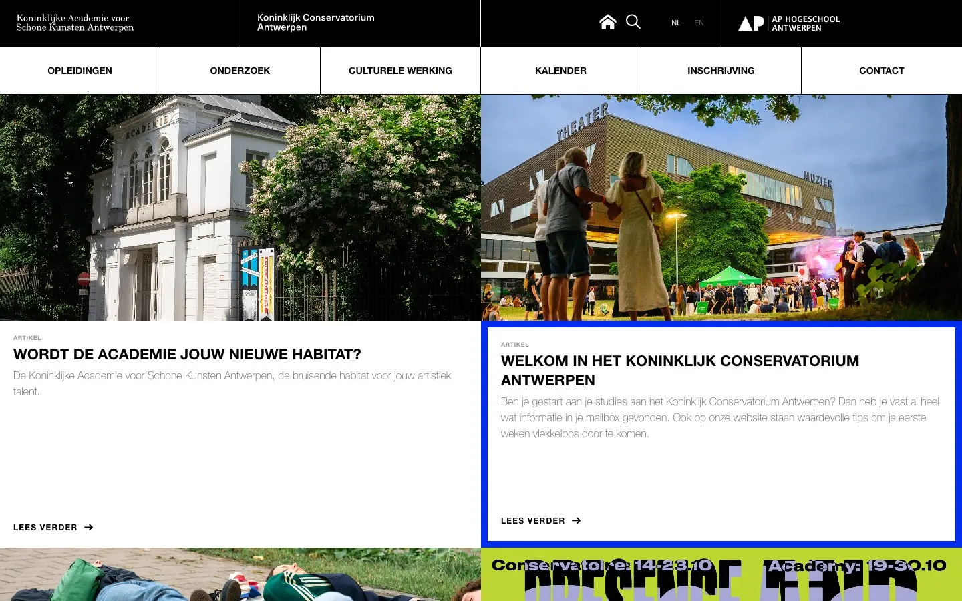The image size is (962, 601).
Task: Open the white Academie building photo
Action: (x=240, y=208)
